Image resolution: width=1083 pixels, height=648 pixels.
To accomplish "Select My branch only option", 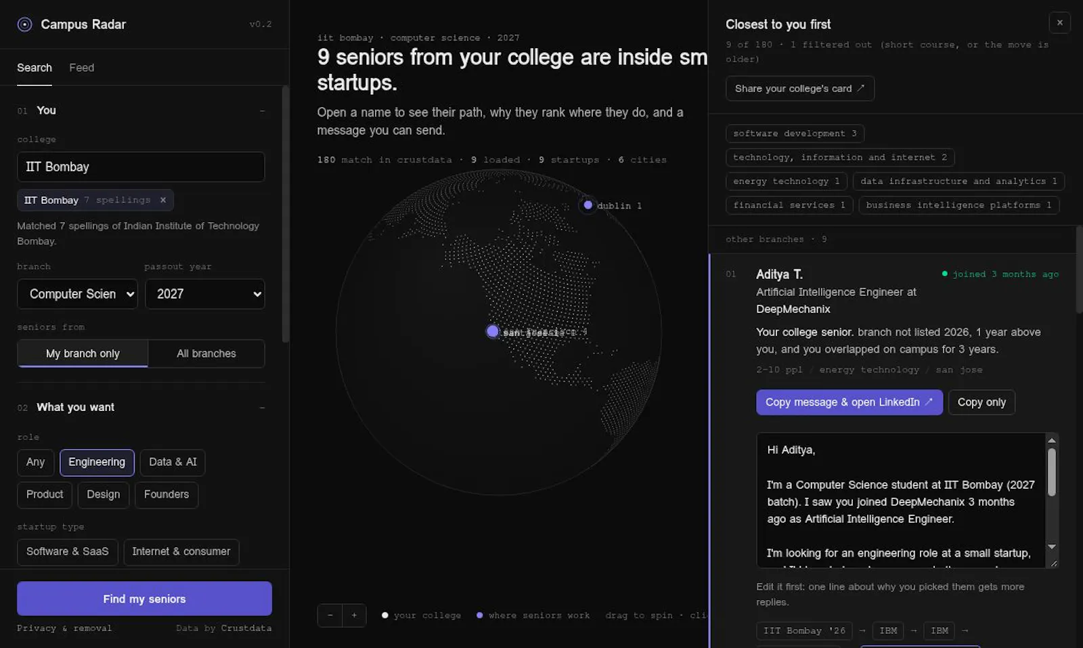I will pos(83,353).
